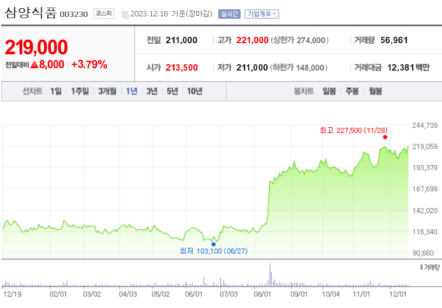This screenshot has height=308, width=442.
Task: Click the 12/19 date axis label
Action: [12, 294]
